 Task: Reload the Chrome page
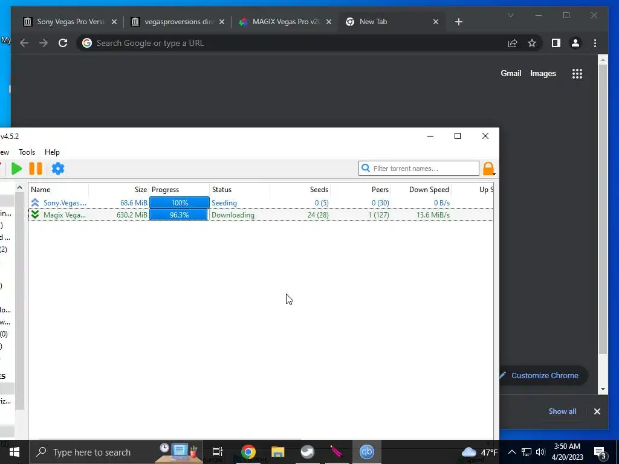tap(63, 43)
